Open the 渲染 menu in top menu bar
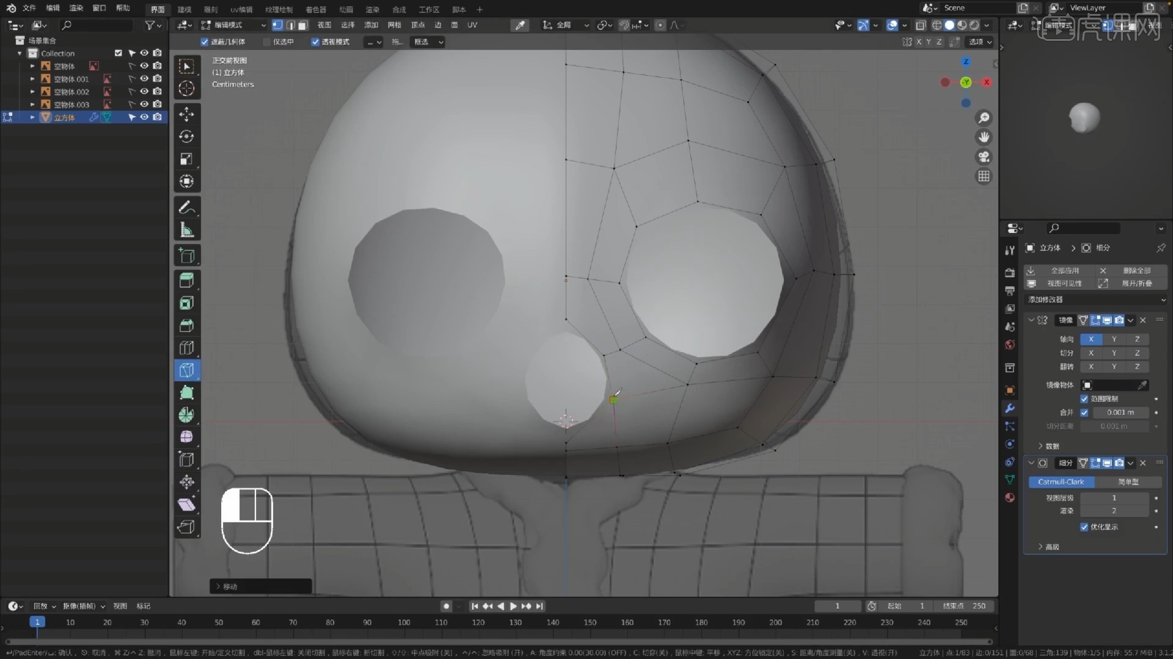Image resolution: width=1173 pixels, height=659 pixels. pos(76,9)
